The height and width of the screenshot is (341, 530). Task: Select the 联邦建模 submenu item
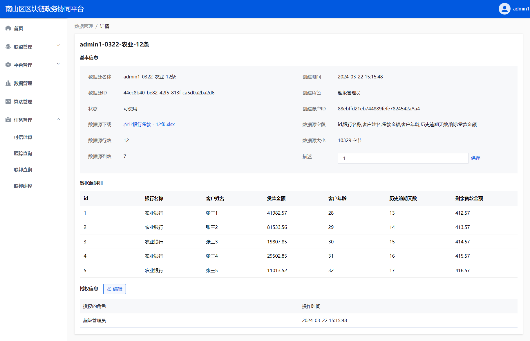(x=23, y=186)
